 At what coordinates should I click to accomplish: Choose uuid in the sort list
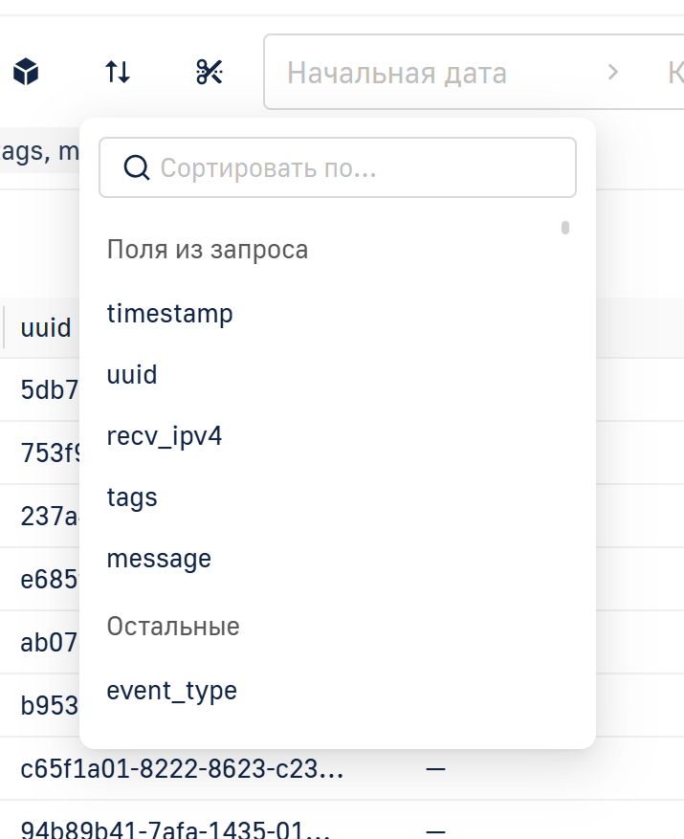[x=132, y=375]
